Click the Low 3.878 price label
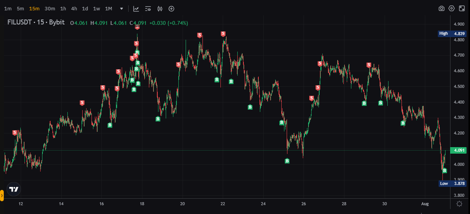470x214 pixels. coord(452,183)
